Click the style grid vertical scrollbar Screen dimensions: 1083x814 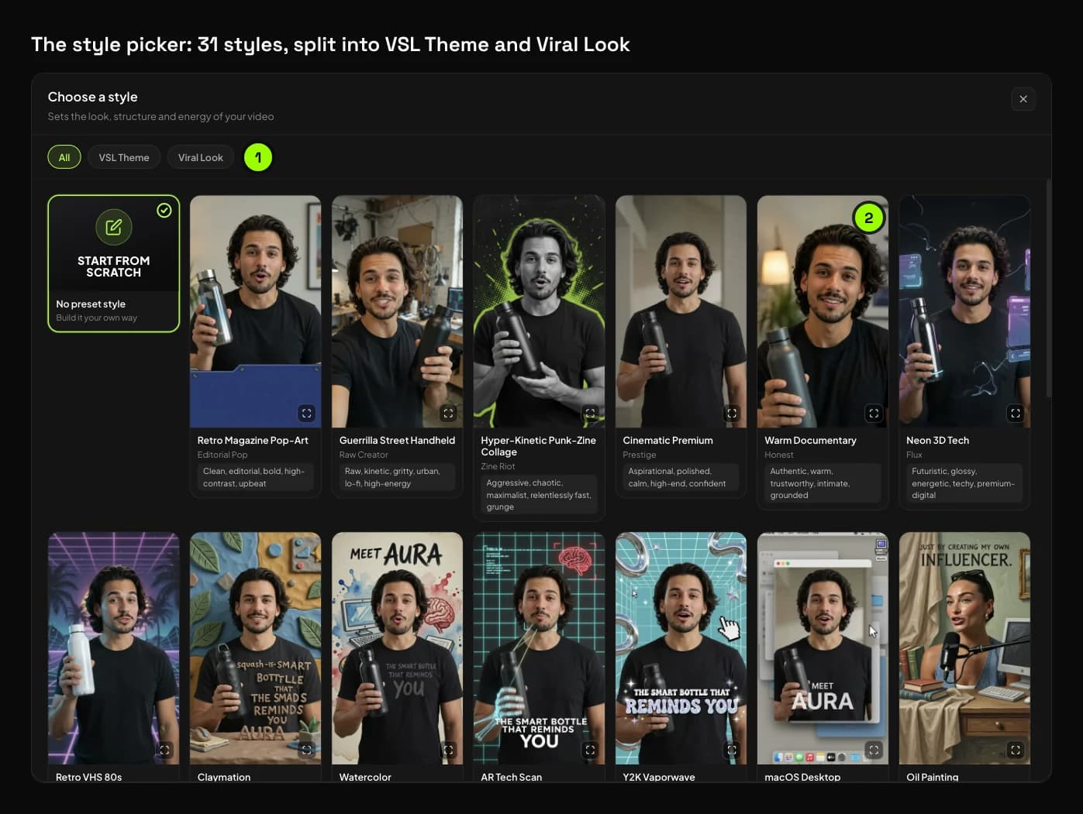click(1049, 288)
